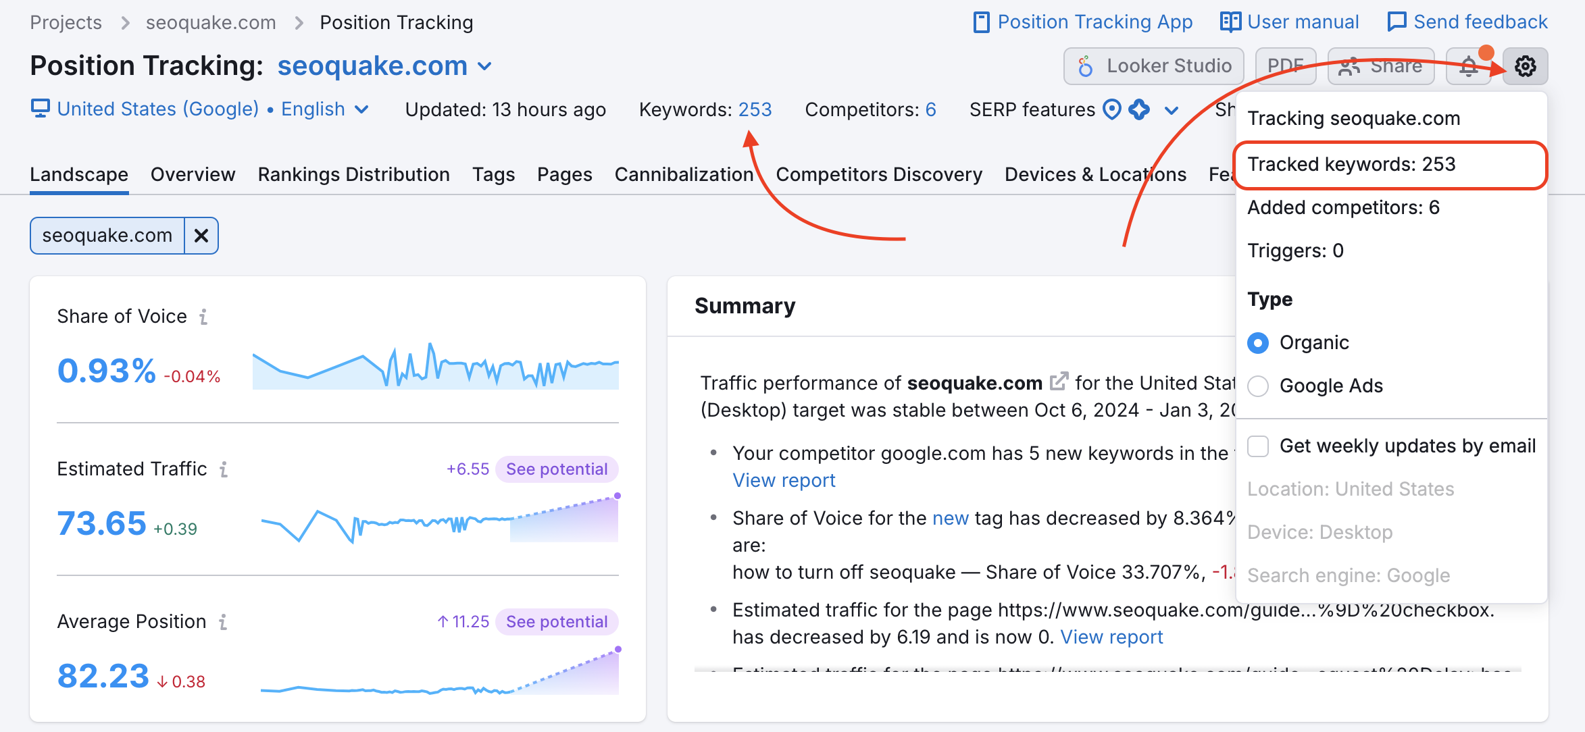Click the Looker Studio logo icon

coord(1086,66)
